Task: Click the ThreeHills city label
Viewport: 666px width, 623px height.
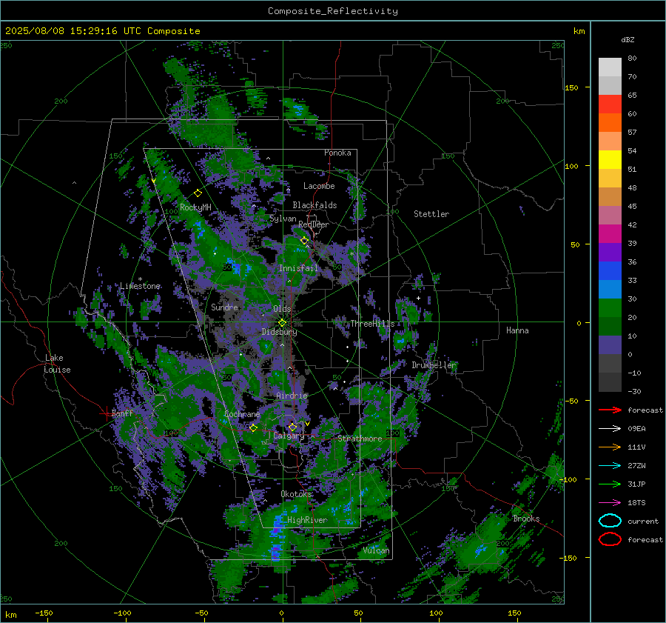Action: coord(372,324)
